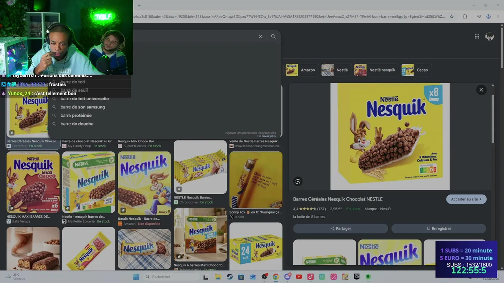Viewport: 504px width, 283px height.
Task: Open YouTube from the taskbar
Action: (299, 277)
